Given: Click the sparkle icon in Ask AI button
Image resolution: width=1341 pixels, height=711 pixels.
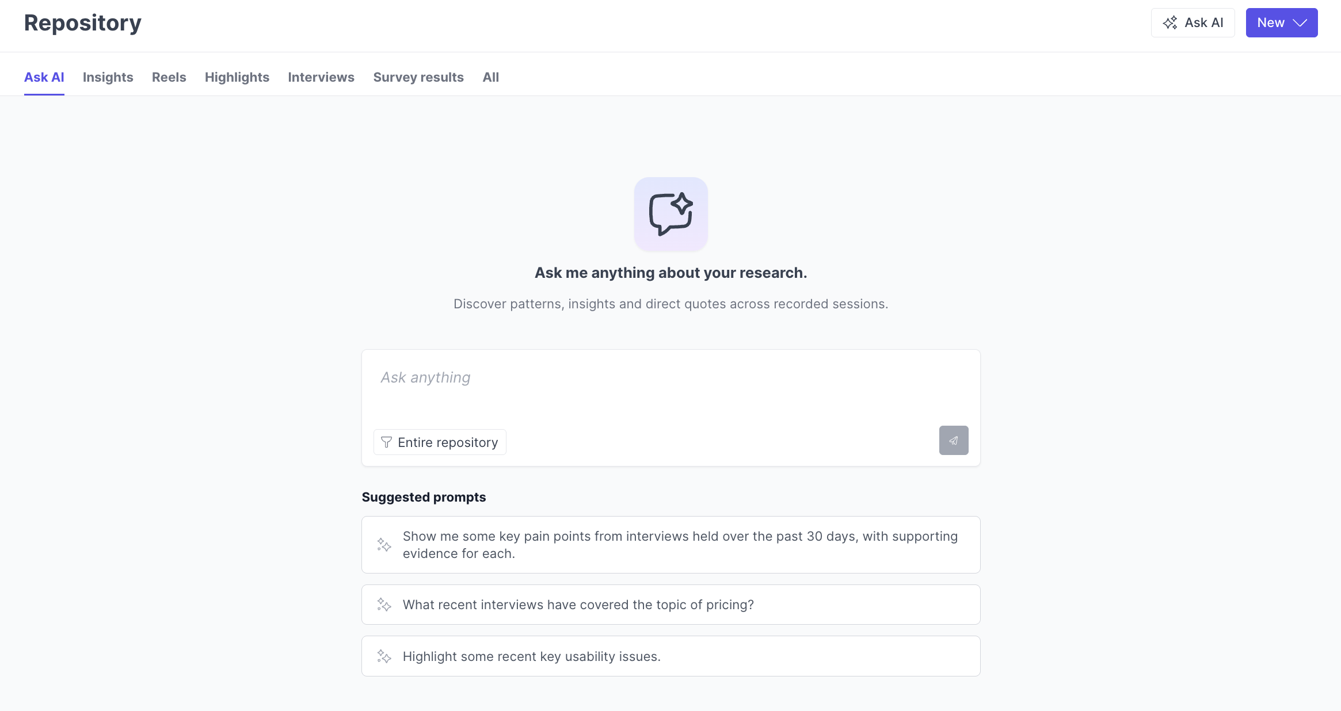Looking at the screenshot, I should tap(1170, 23).
